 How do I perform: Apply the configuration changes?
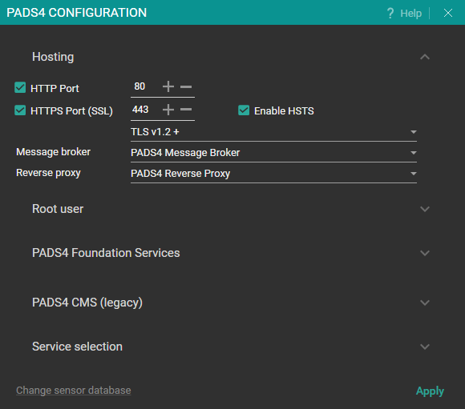430,391
